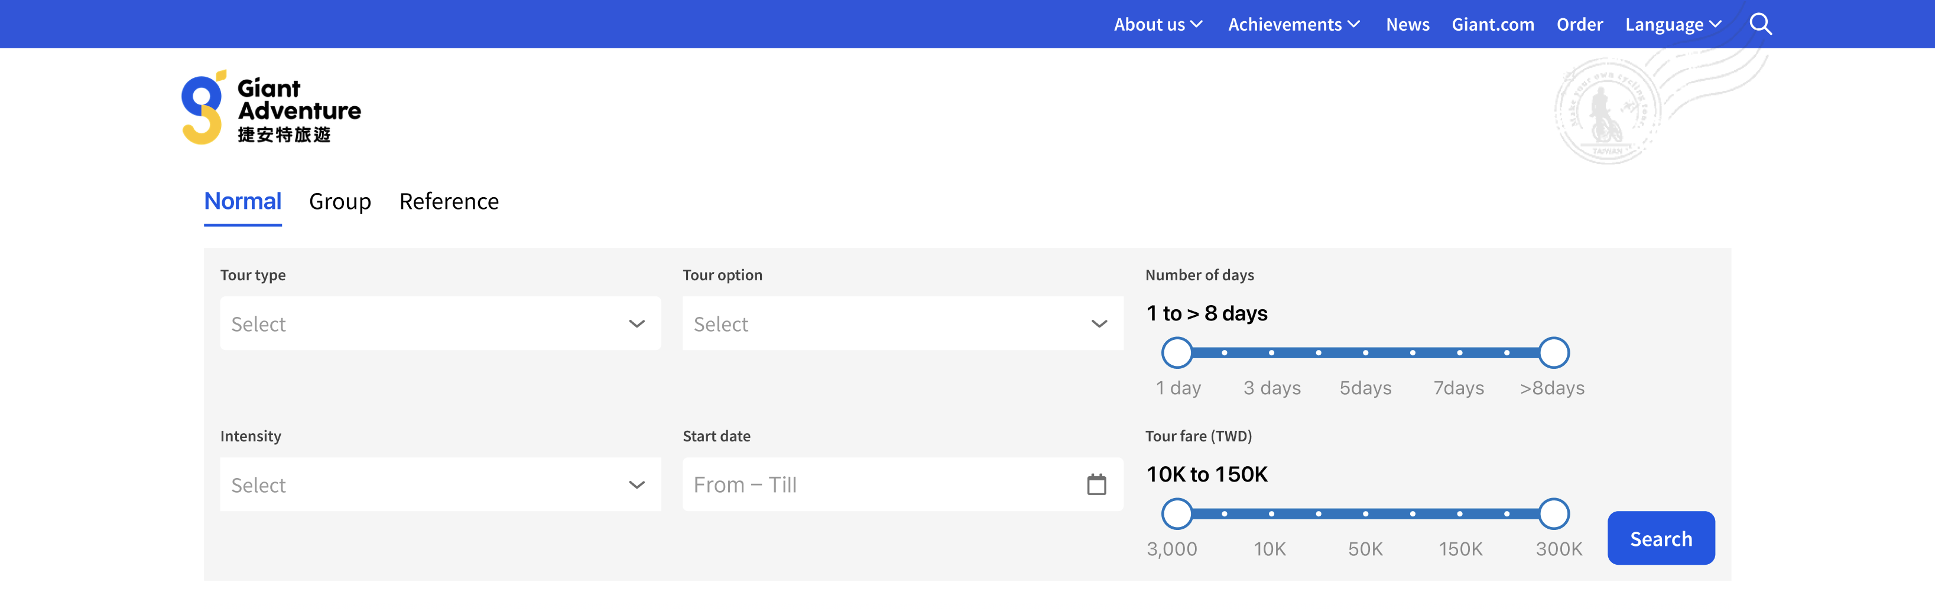This screenshot has width=1935, height=609.
Task: Click the Start date From – Till field
Action: coord(879,484)
